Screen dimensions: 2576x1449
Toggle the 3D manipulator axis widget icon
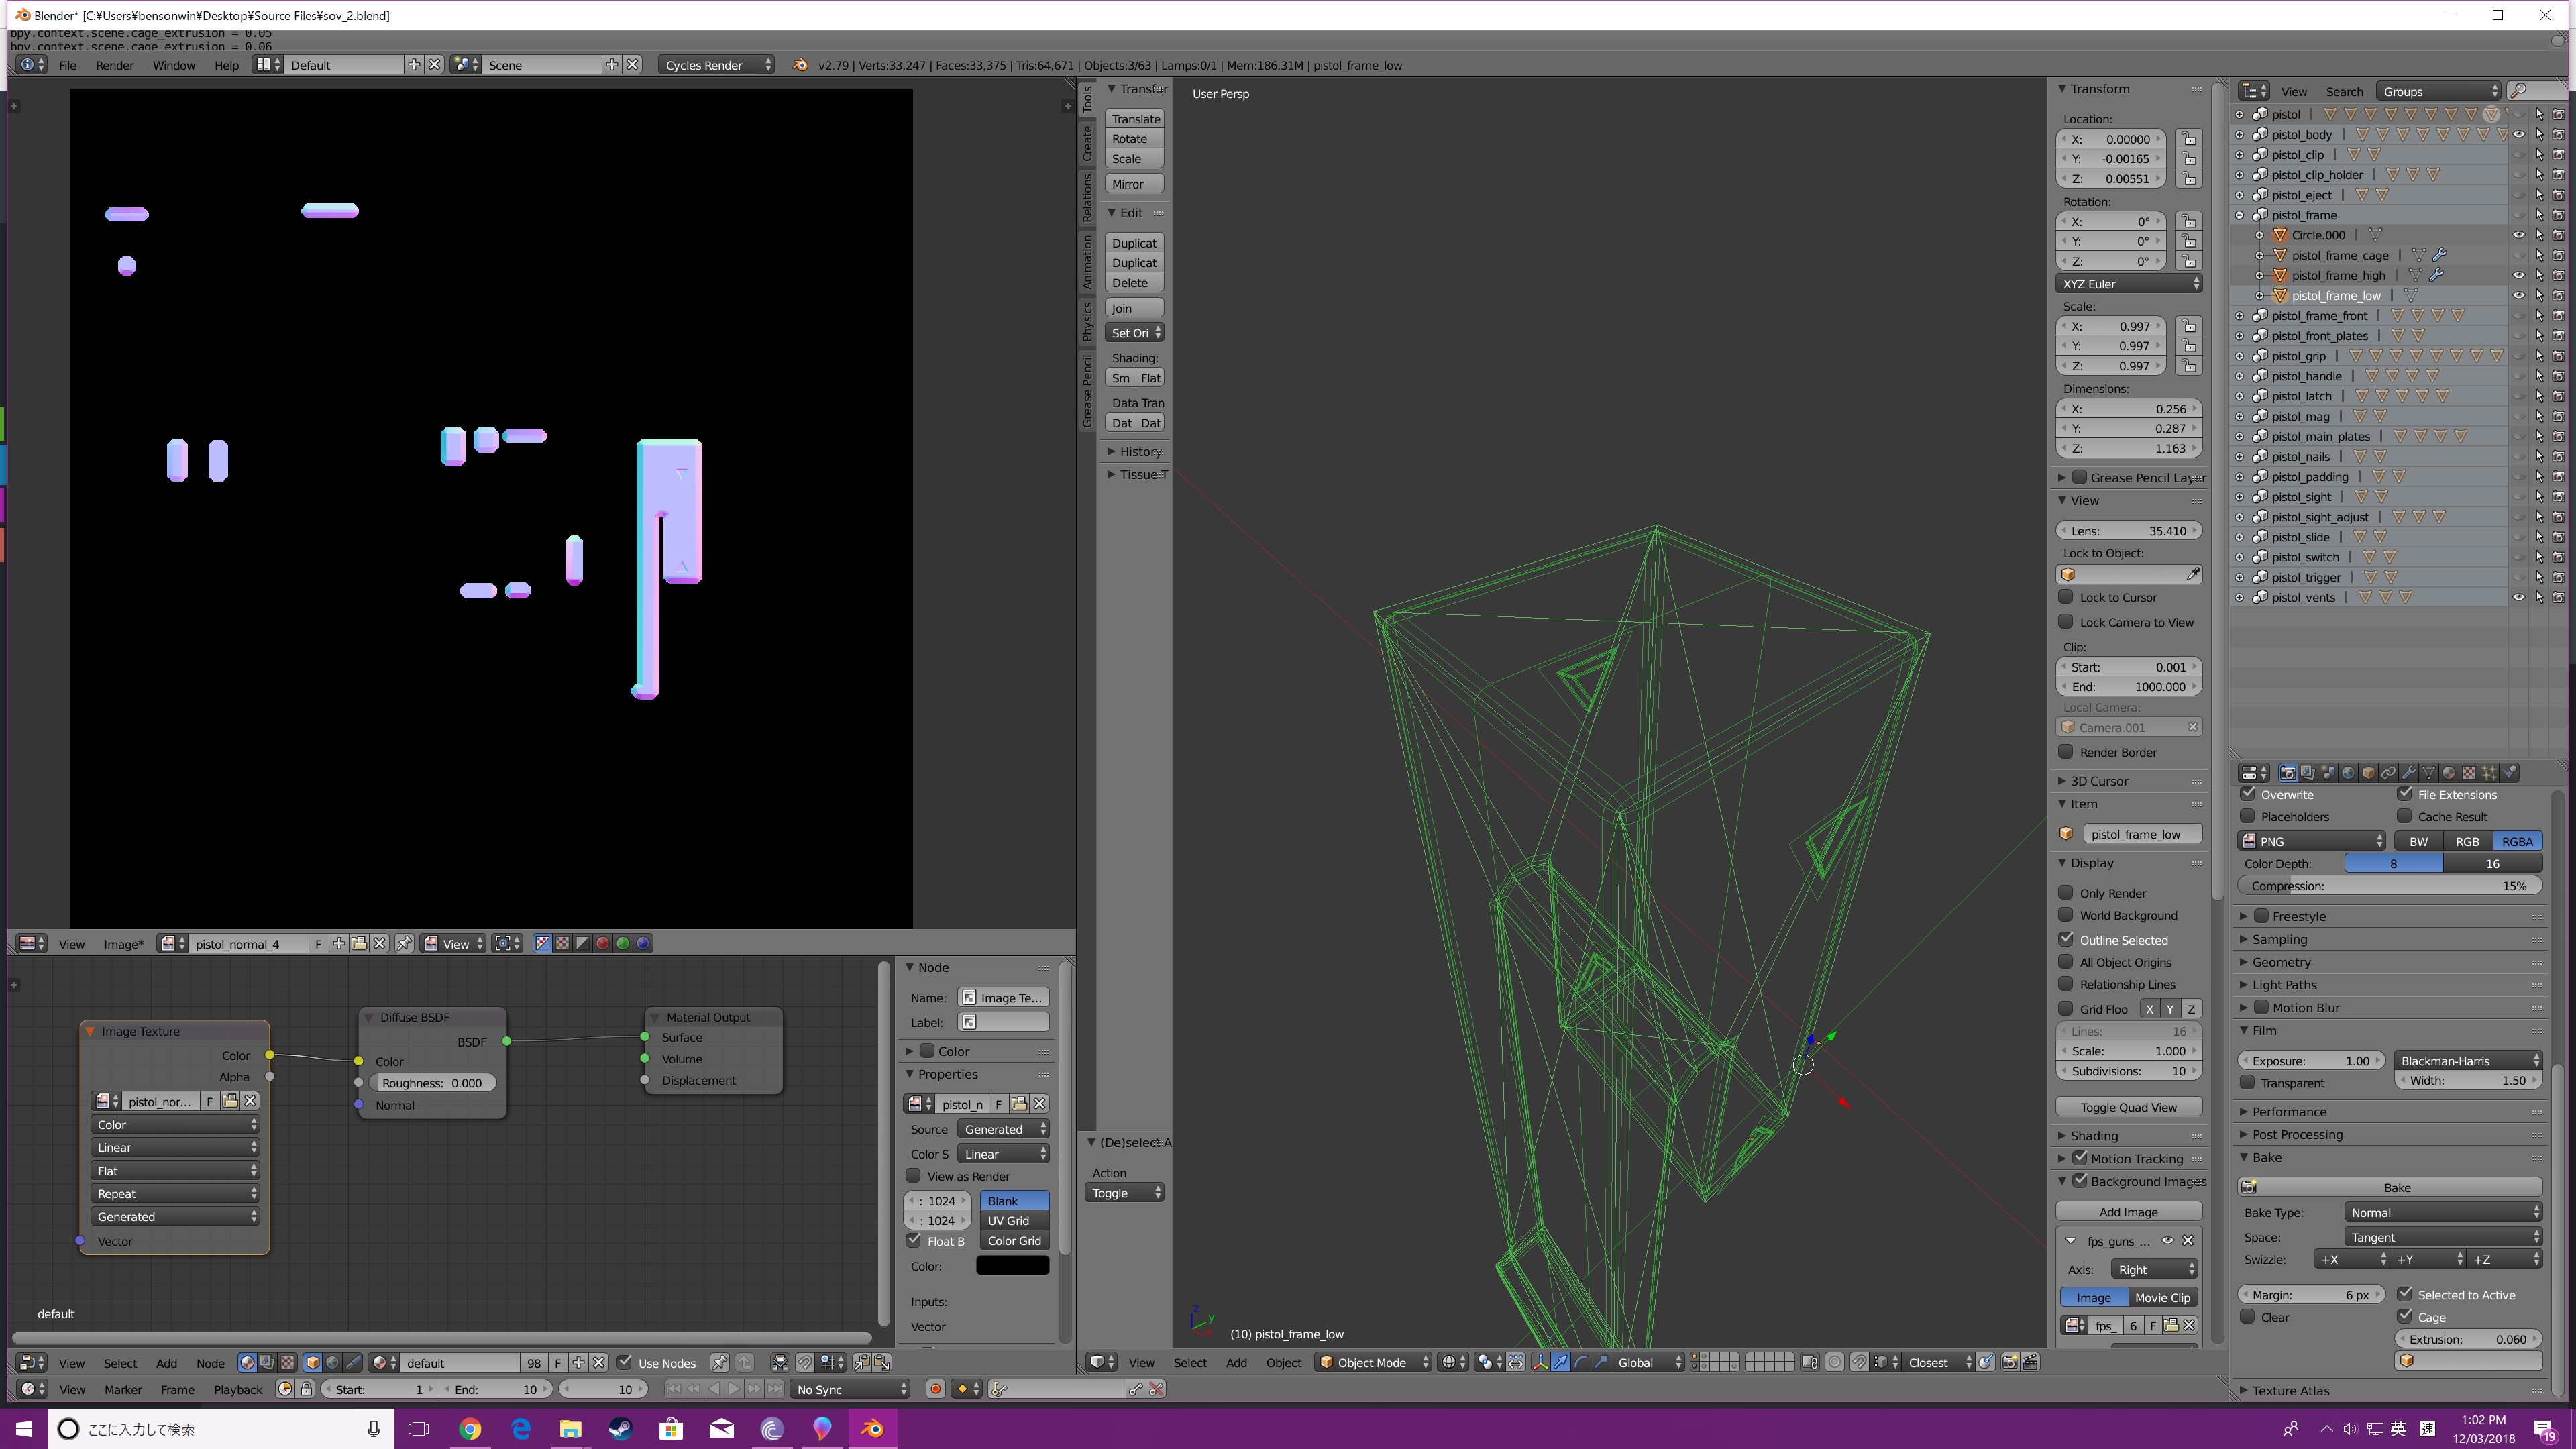(x=1540, y=1363)
